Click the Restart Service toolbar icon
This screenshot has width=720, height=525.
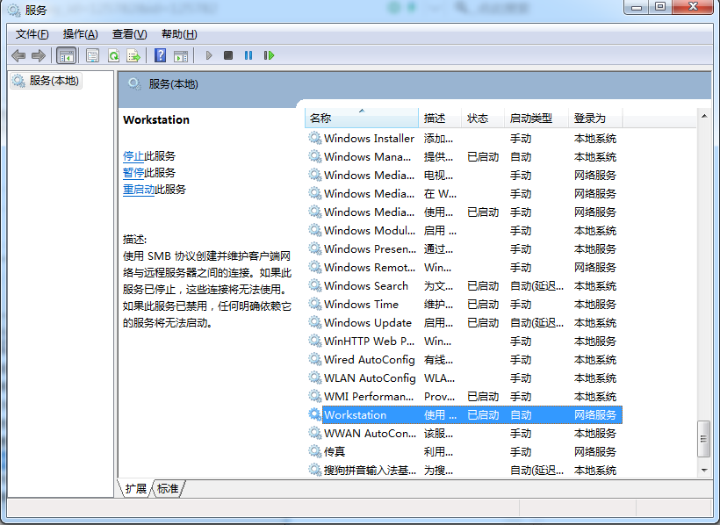(269, 55)
